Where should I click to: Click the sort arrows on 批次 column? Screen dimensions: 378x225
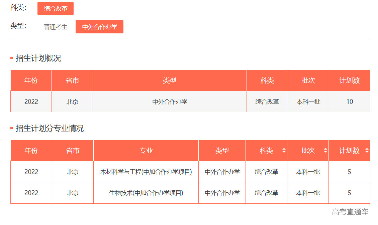(x=326, y=150)
